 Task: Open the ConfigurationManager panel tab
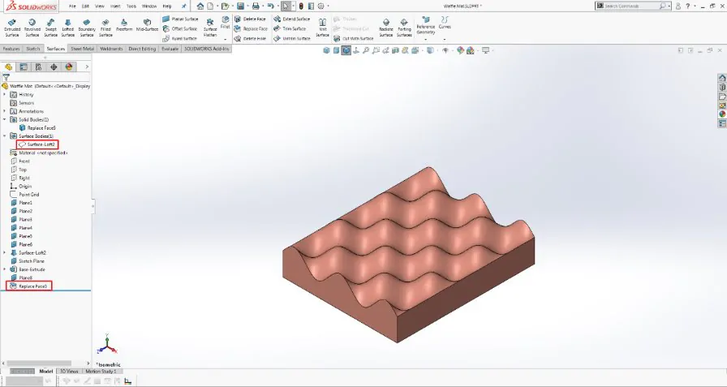click(38, 67)
